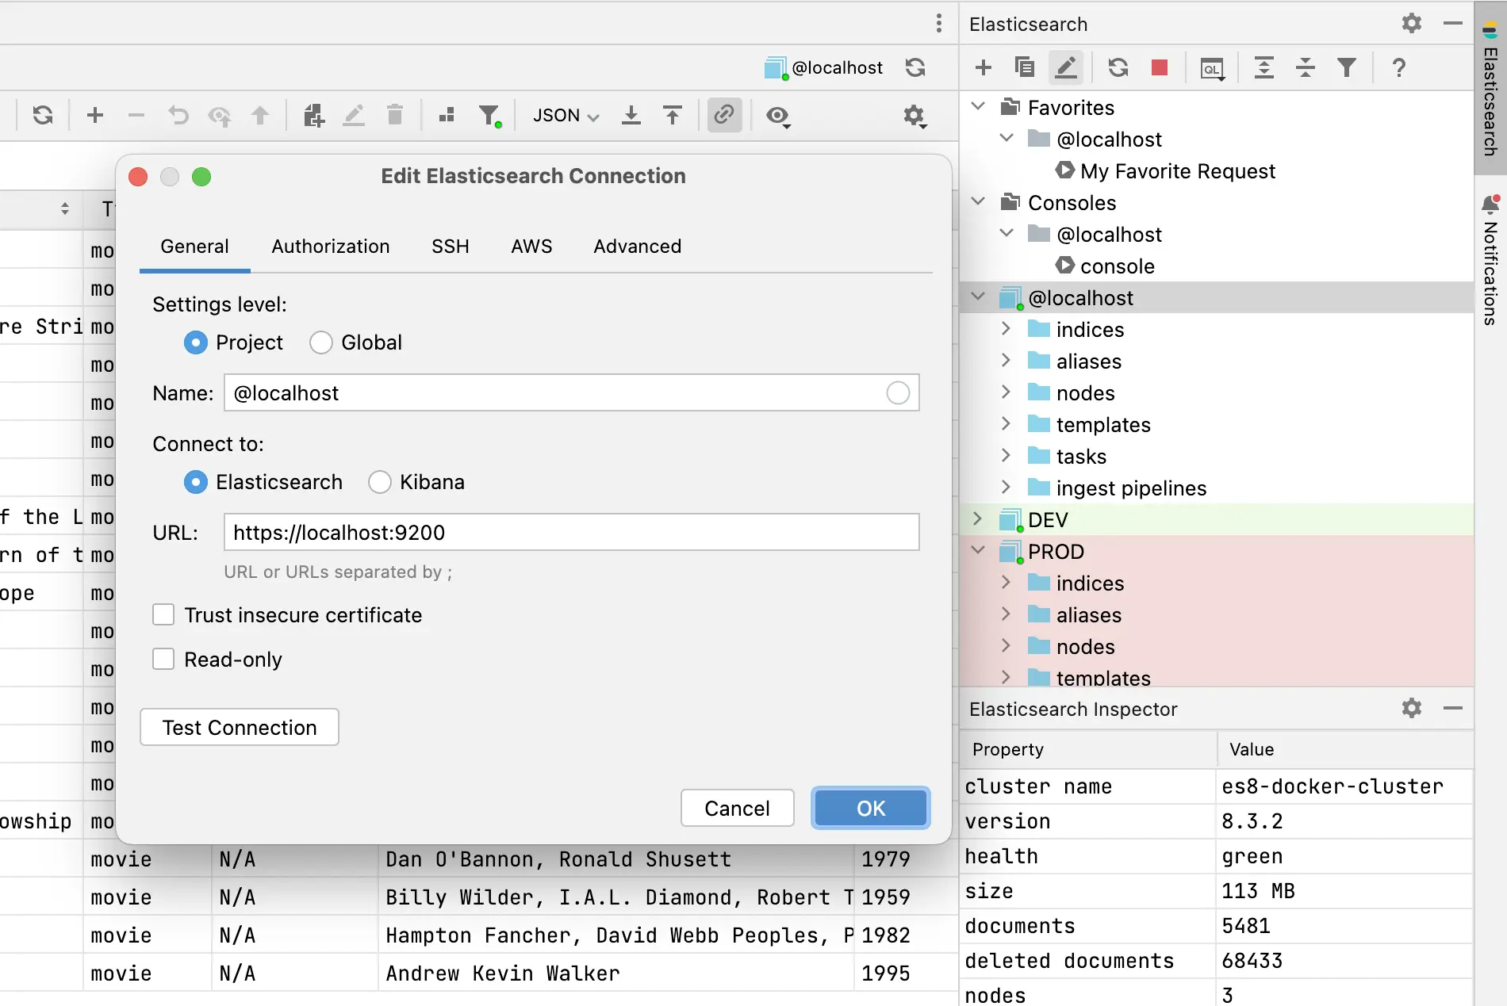The image size is (1507, 1006).
Task: Click the import upload icon
Action: click(x=673, y=116)
